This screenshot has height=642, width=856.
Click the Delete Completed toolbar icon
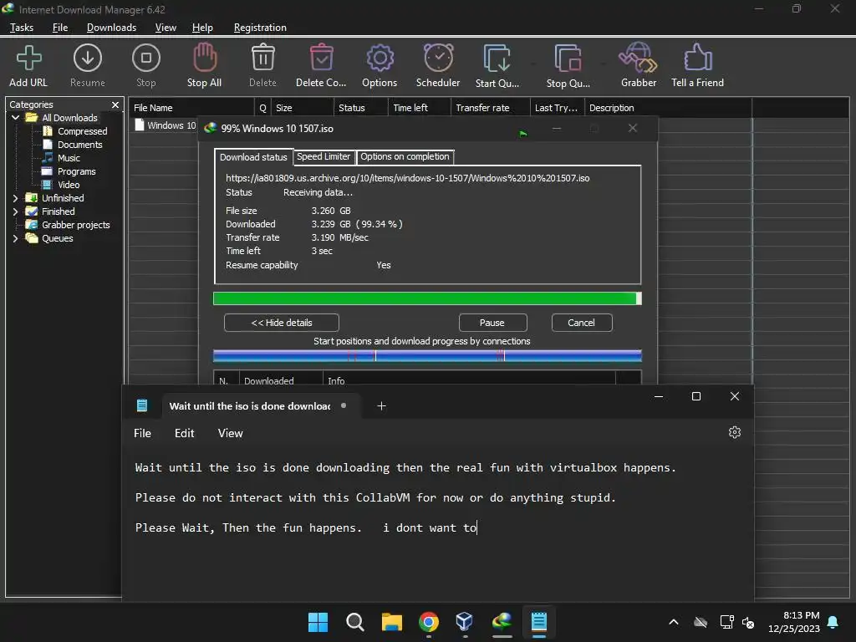coord(322,58)
